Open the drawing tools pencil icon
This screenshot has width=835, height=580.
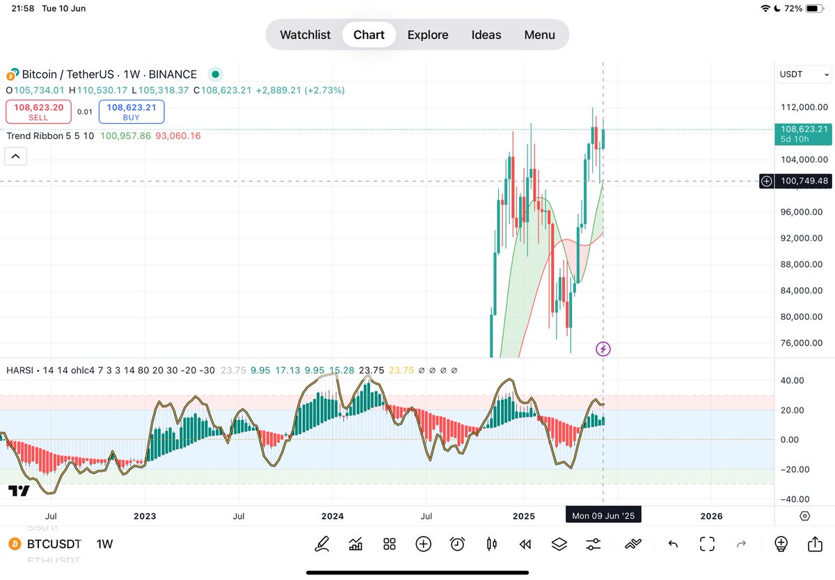(x=321, y=544)
